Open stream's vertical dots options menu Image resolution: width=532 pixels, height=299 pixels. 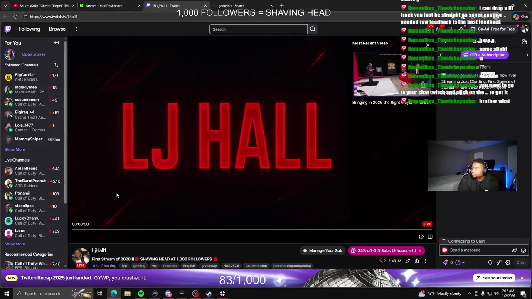coord(425,261)
